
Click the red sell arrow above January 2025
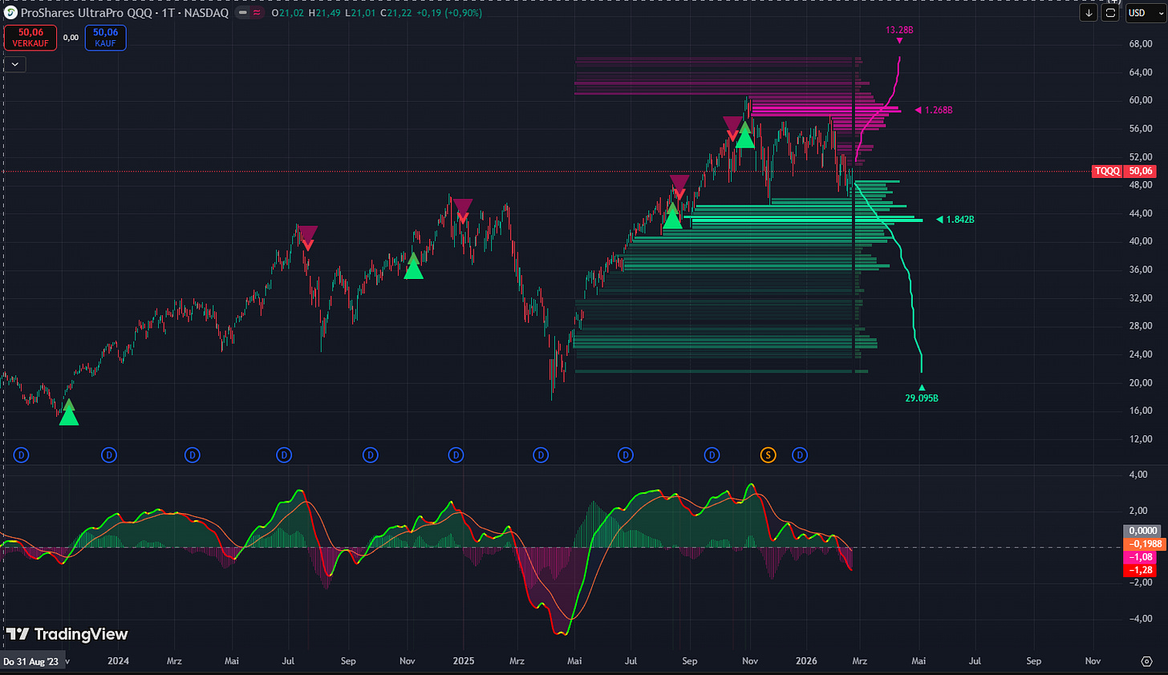[x=462, y=212]
